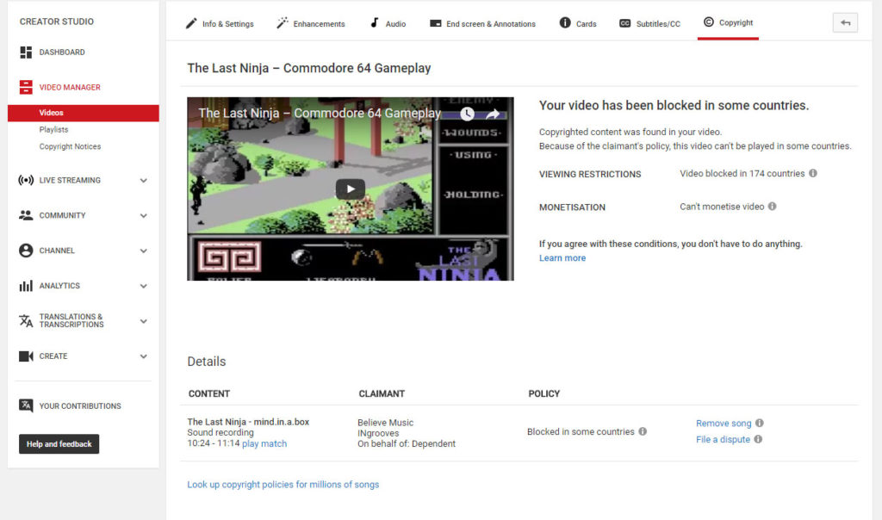The image size is (882, 520).
Task: Click the video title overlay on the player
Action: [x=320, y=114]
